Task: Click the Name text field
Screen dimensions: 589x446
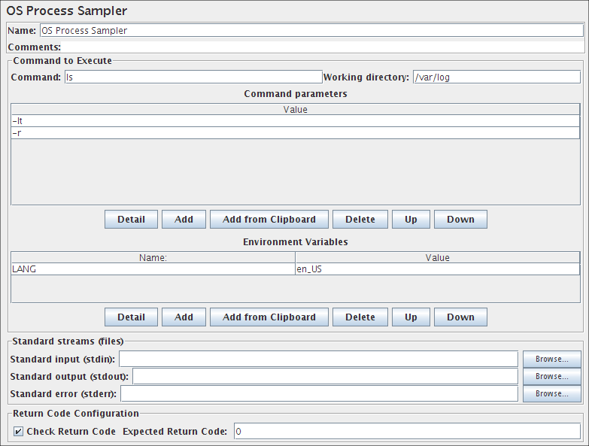Action: 311,31
